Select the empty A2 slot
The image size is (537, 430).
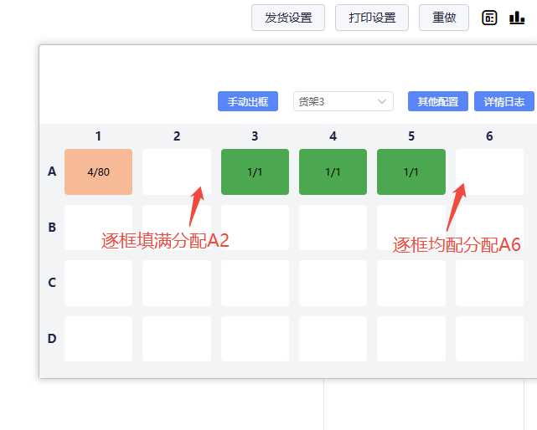coord(177,171)
